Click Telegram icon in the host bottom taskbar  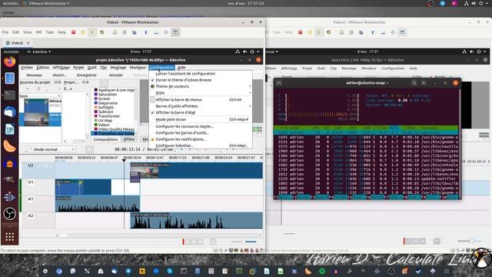(128, 271)
